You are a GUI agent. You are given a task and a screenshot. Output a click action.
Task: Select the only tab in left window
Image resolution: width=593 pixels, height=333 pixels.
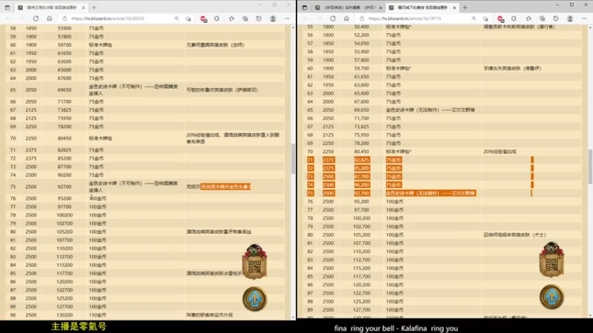click(x=51, y=7)
